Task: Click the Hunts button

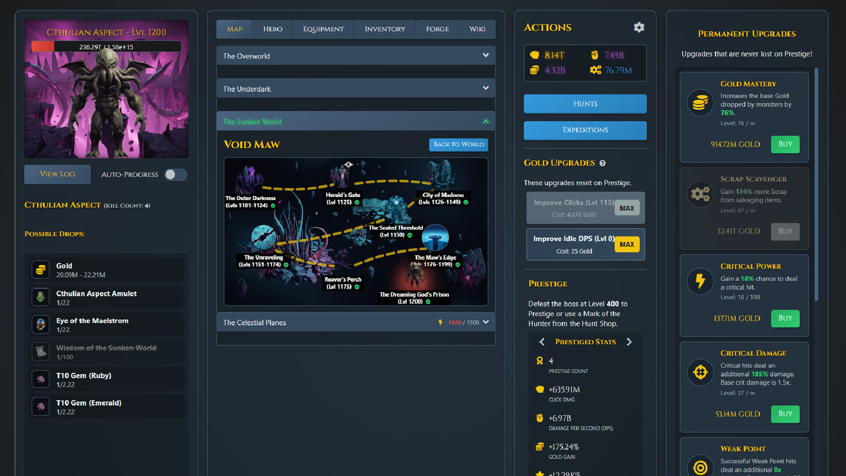Action: pos(585,104)
